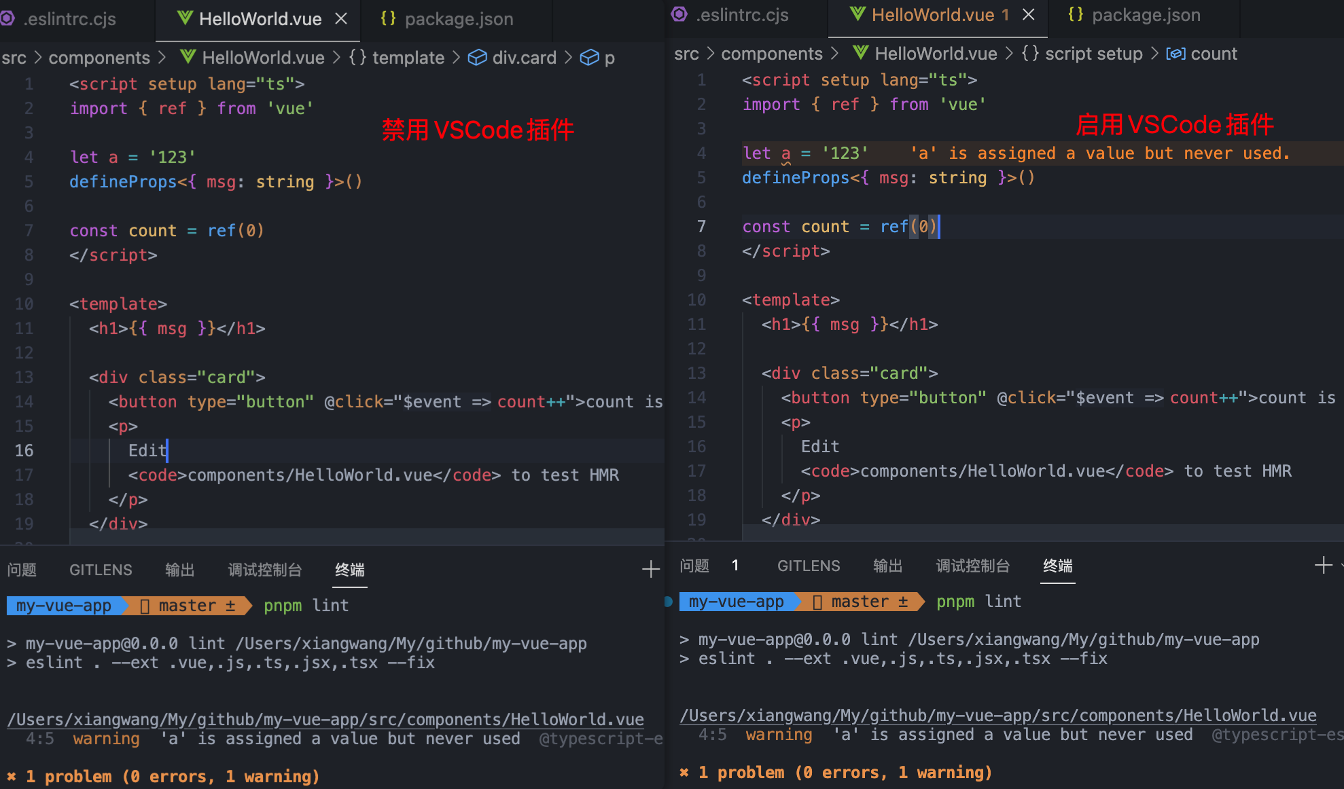Click count variable symbol icon in right breadcrumb

point(1175,54)
